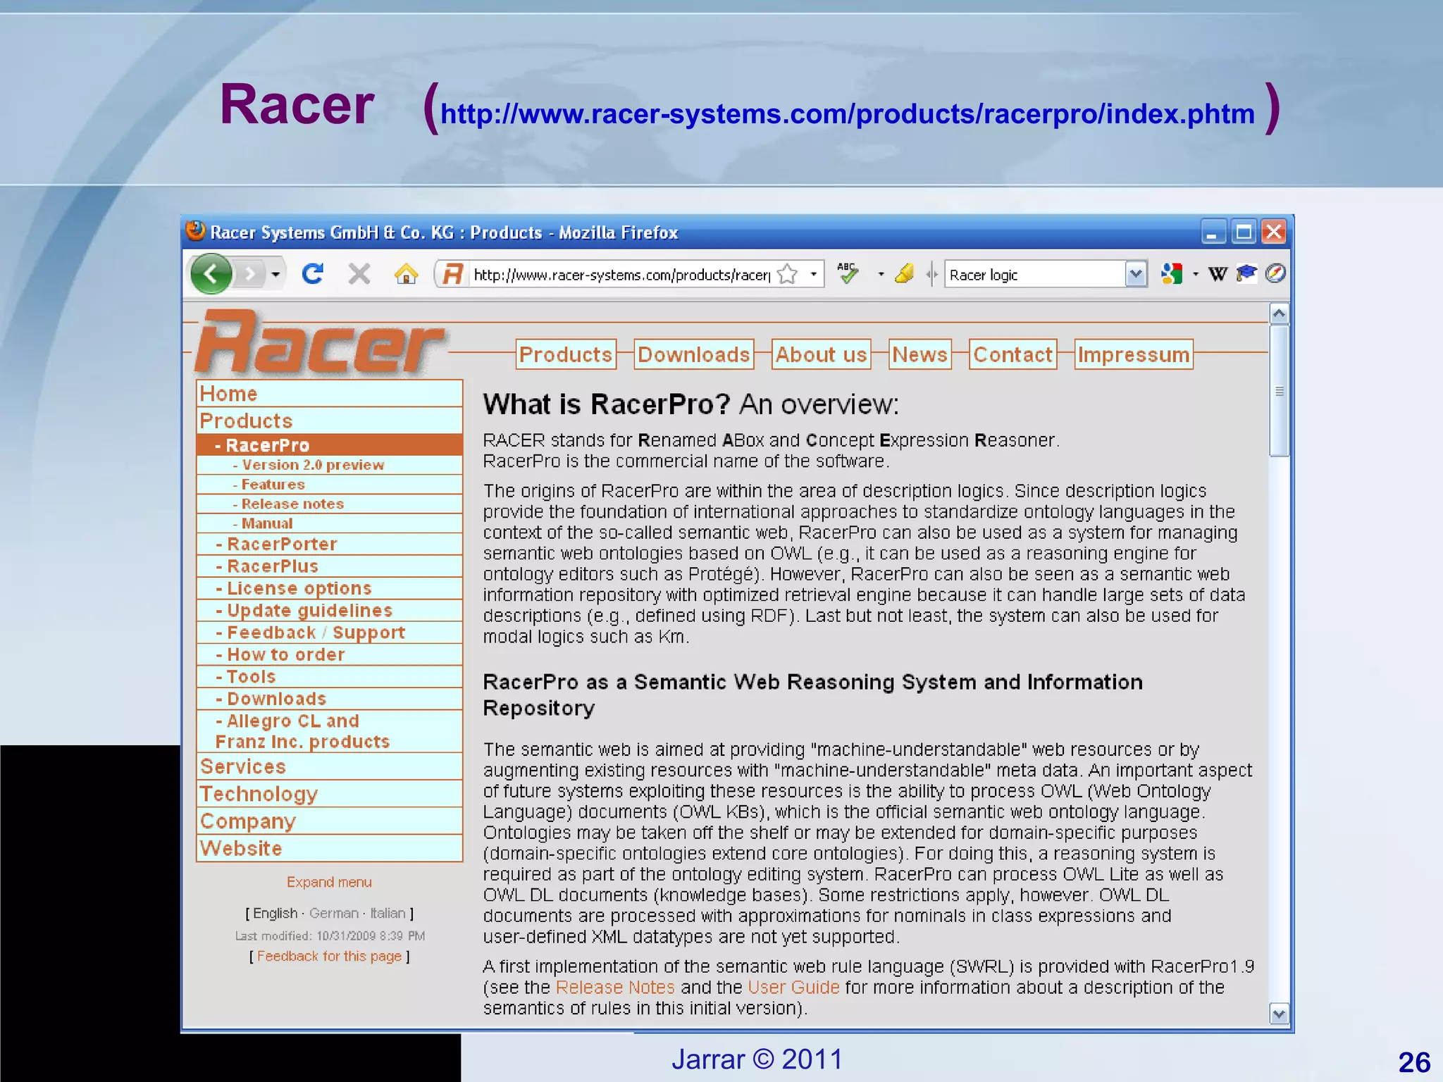Open Manual sidebar sub-item

330,523
